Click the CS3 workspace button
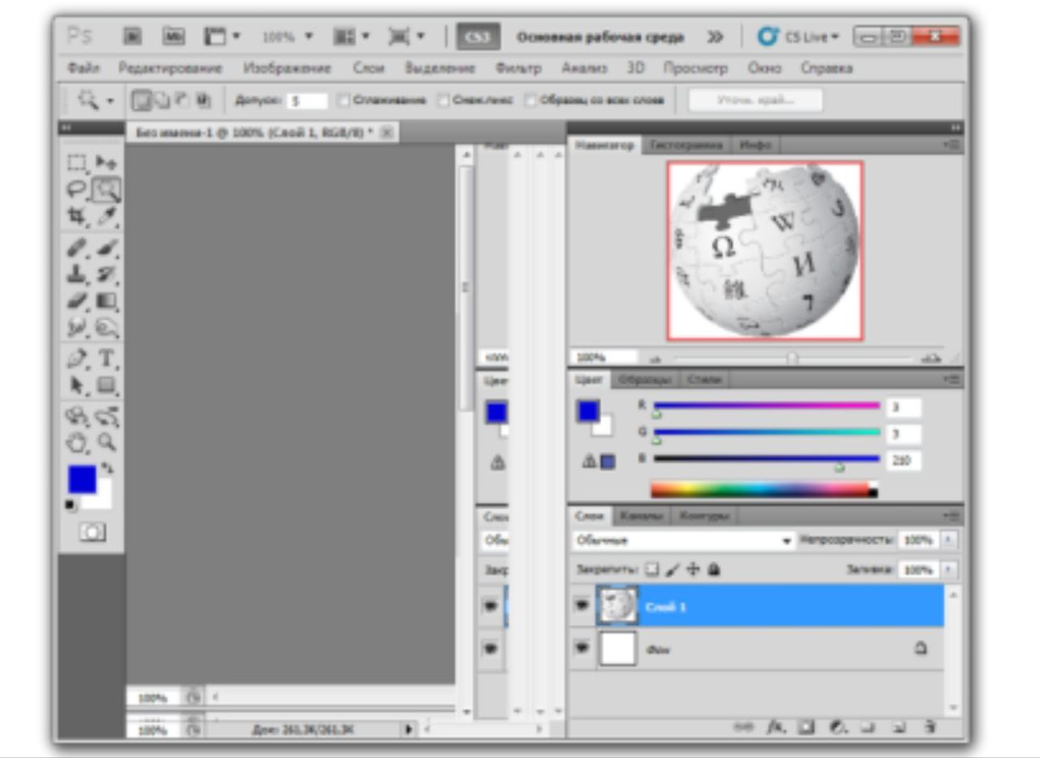Screen dimensions: 1040x758 click(477, 37)
